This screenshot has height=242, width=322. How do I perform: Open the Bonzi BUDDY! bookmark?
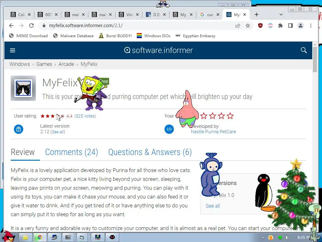click(115, 36)
